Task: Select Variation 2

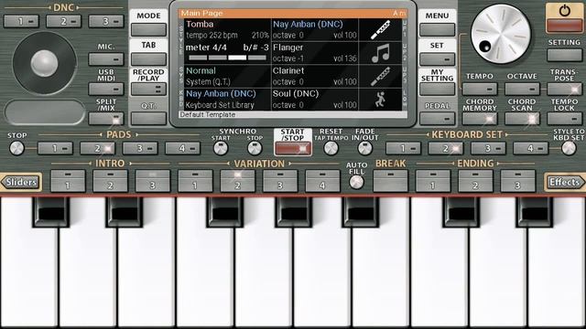Action: tap(238, 181)
